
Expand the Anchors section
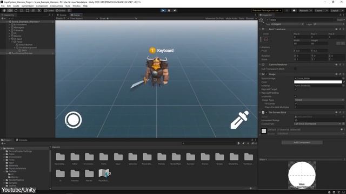tap(260, 47)
